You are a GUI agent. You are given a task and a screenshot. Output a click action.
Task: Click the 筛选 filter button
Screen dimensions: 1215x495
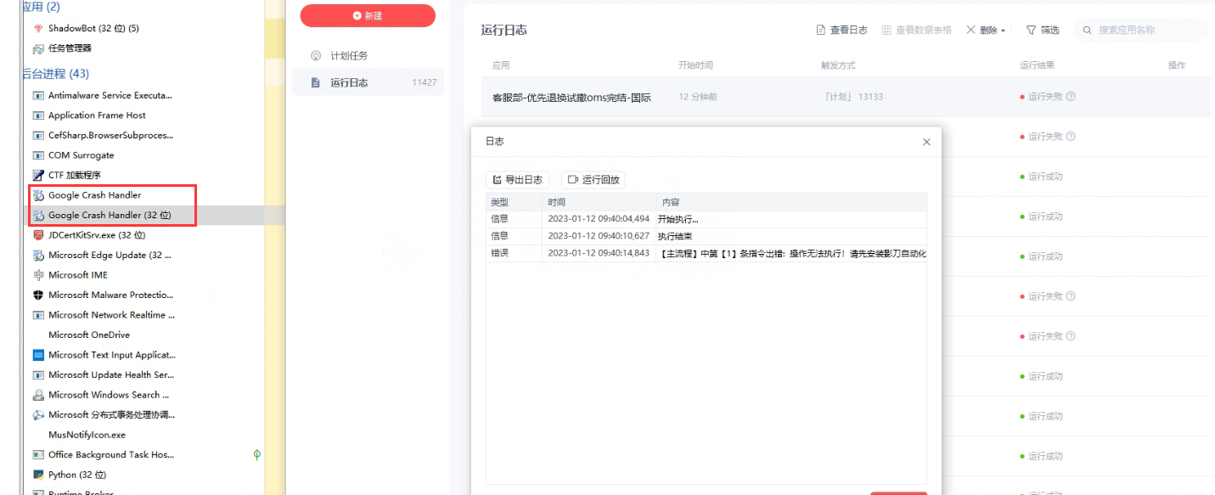click(x=1043, y=30)
